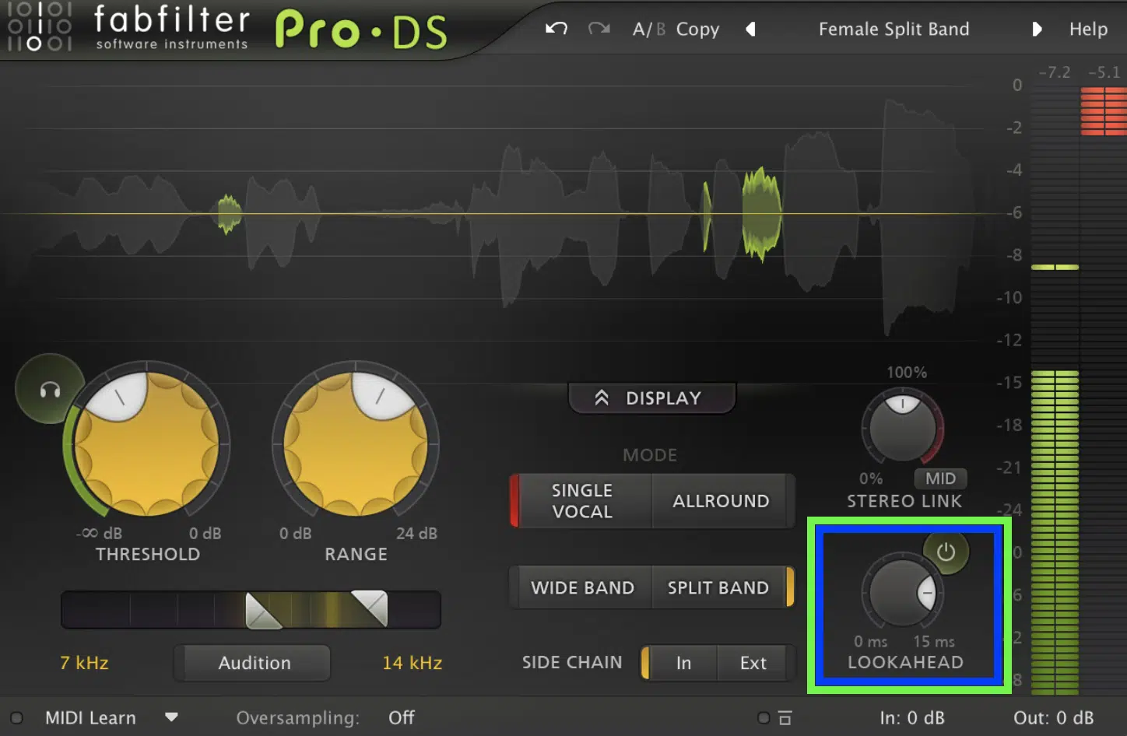The image size is (1127, 736).
Task: Click the -5.1 peak level readout
Action: [1104, 72]
